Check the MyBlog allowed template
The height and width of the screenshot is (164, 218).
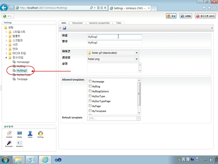tap(90, 86)
